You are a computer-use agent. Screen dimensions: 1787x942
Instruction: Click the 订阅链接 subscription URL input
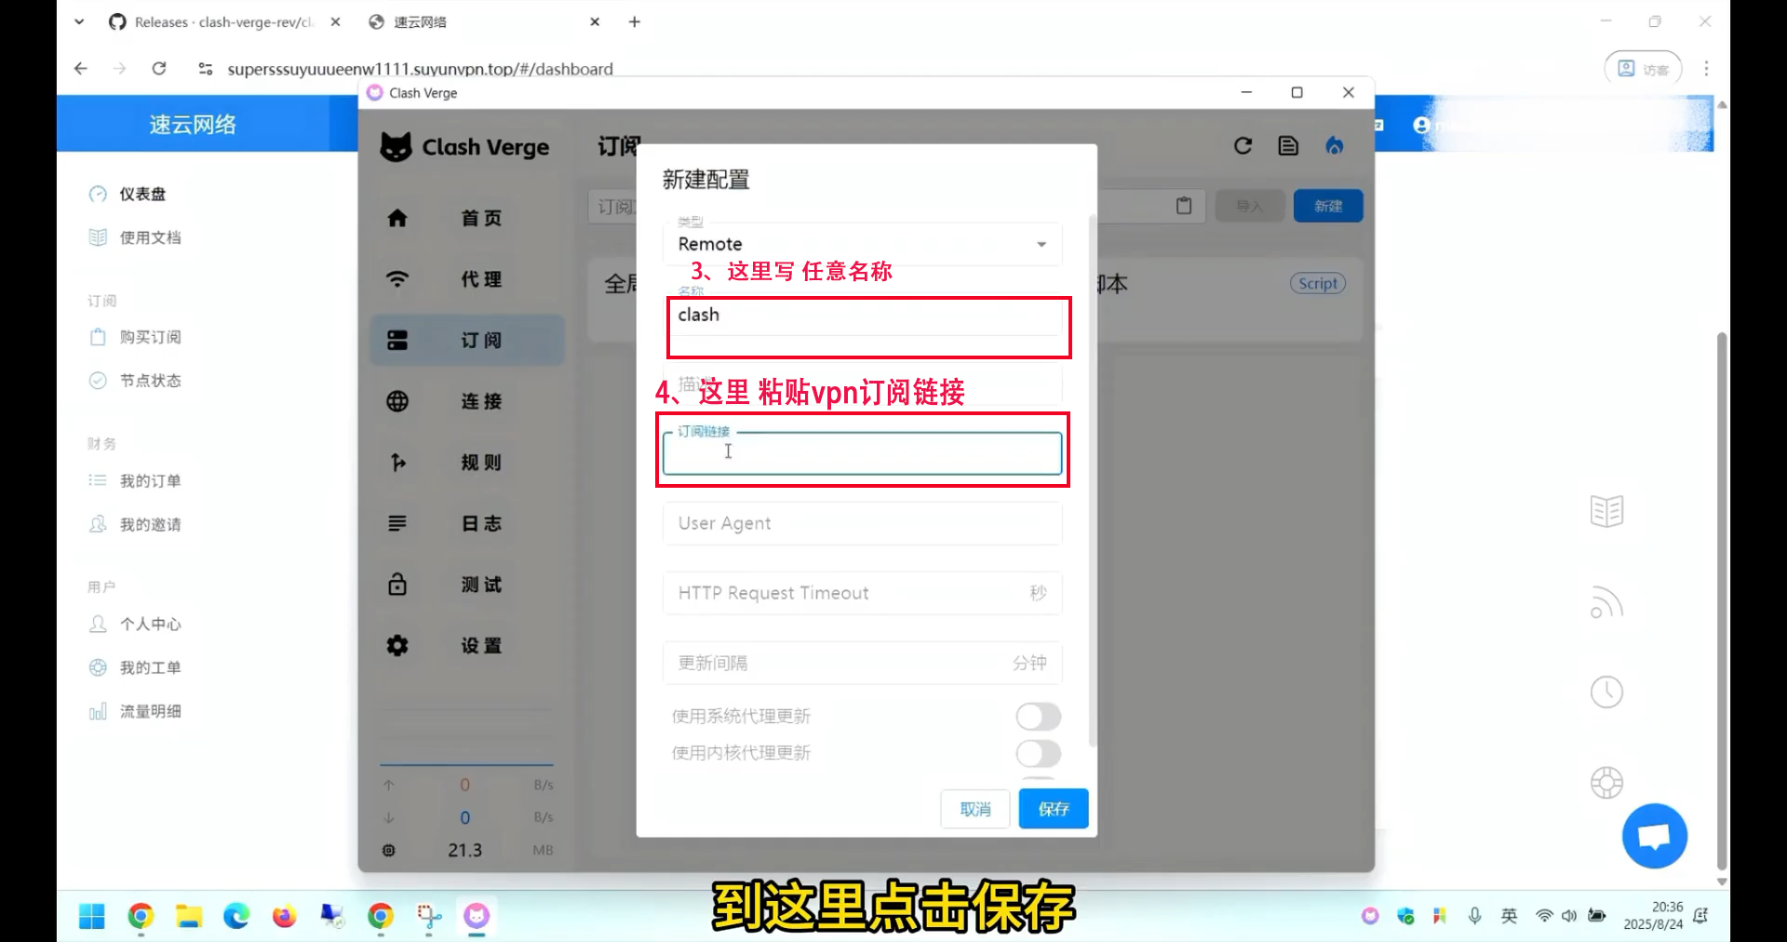(862, 452)
